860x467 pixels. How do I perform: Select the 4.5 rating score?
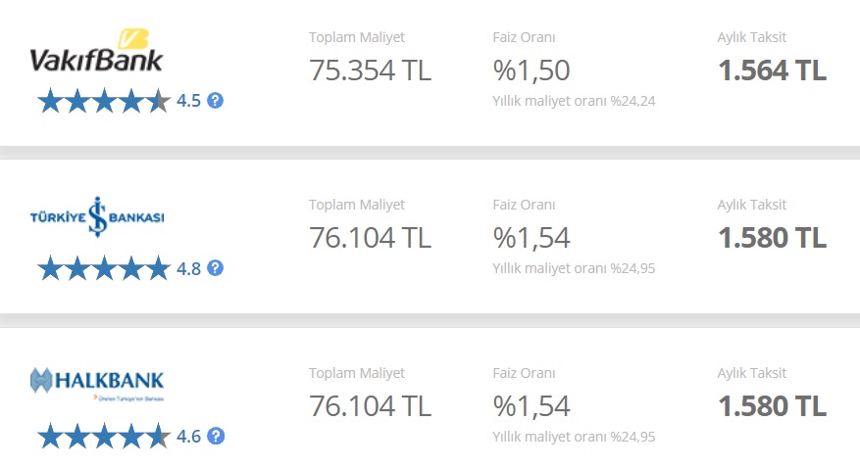188,101
